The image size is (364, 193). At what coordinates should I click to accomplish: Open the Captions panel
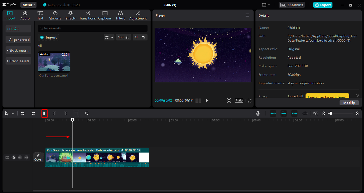[105, 15]
